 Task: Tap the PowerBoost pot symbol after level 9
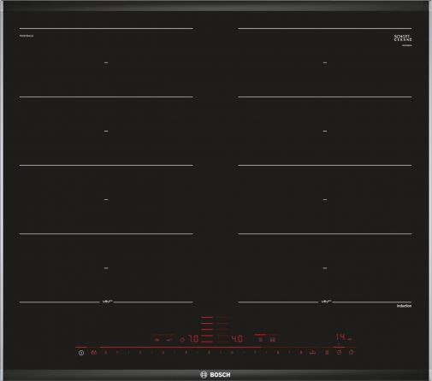tap(313, 353)
